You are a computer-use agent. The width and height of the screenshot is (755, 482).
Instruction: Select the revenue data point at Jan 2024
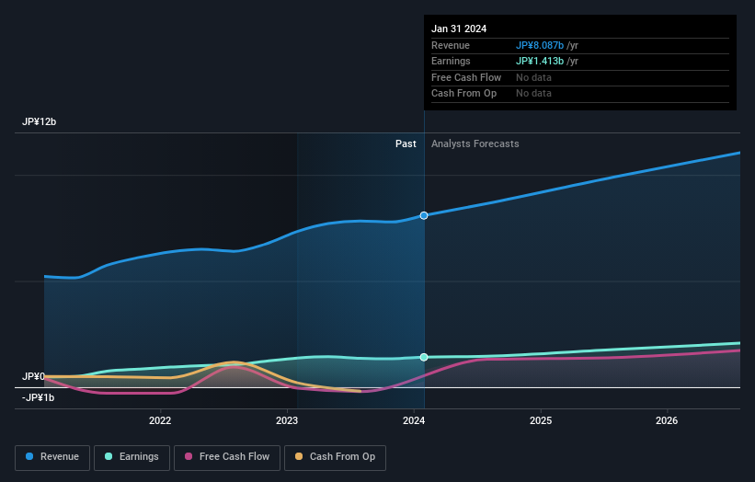424,216
